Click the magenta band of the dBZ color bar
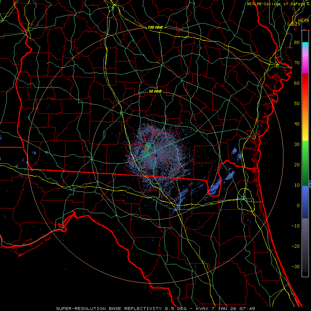The height and width of the screenshot is (311, 311). point(305,64)
